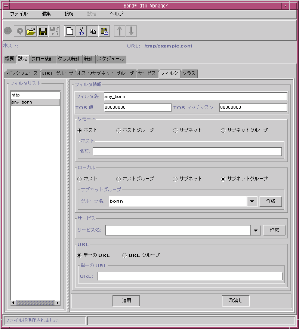The width and height of the screenshot is (299, 329).
Task: Open the ファイル menu
Action: click(x=19, y=14)
